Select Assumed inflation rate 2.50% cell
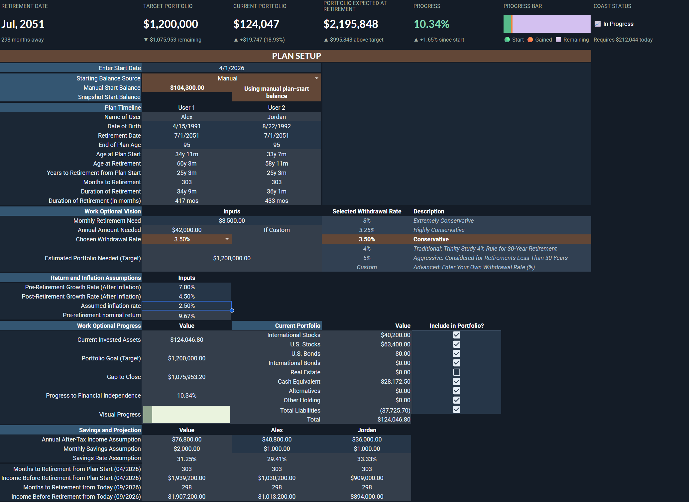This screenshot has height=502, width=689. pos(187,306)
